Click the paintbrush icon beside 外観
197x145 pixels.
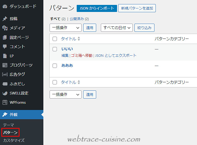(5, 115)
